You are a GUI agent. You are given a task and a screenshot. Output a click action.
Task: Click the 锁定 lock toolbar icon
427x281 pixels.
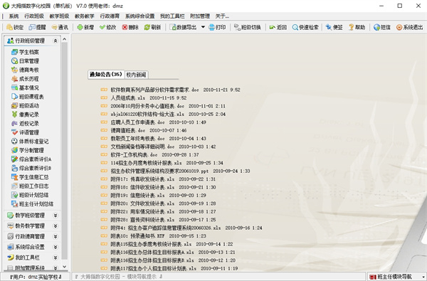[x=9, y=27]
